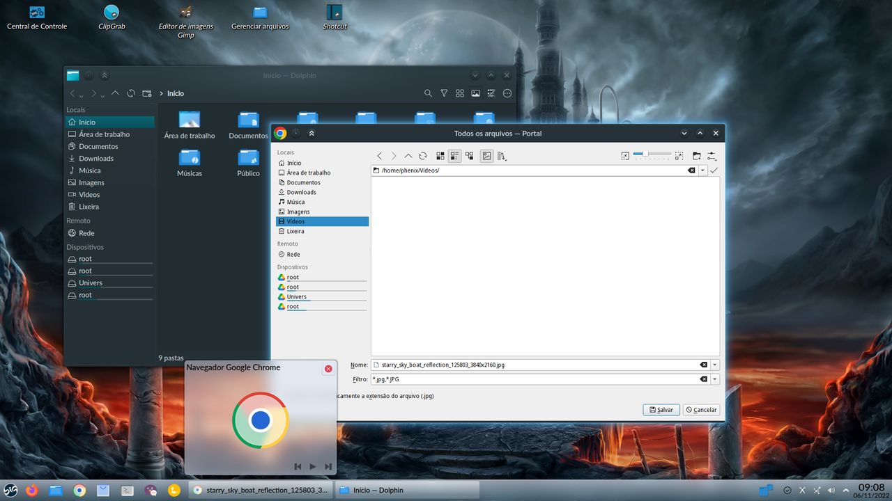Open the search icon in Dolphin's toolbar
The height and width of the screenshot is (501, 892).
pyautogui.click(x=428, y=93)
